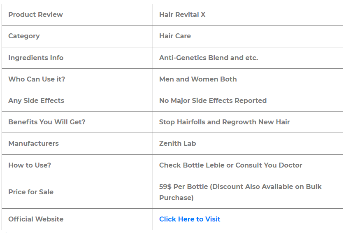
Task: Click the 'Click Here to Visit' link
Action: tap(190, 219)
